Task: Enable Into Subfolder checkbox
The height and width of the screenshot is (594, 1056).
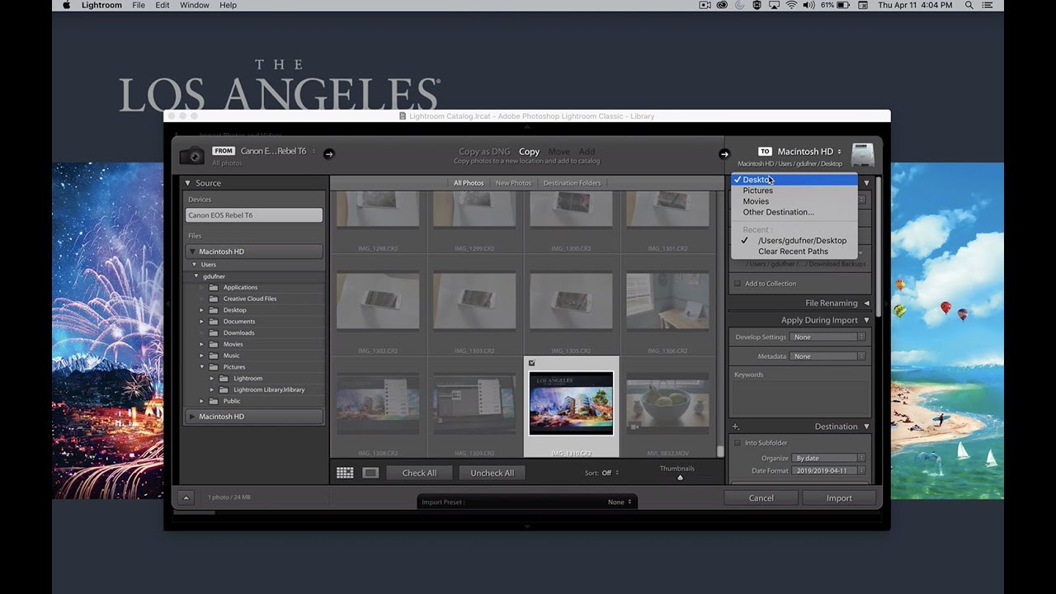Action: (x=738, y=443)
